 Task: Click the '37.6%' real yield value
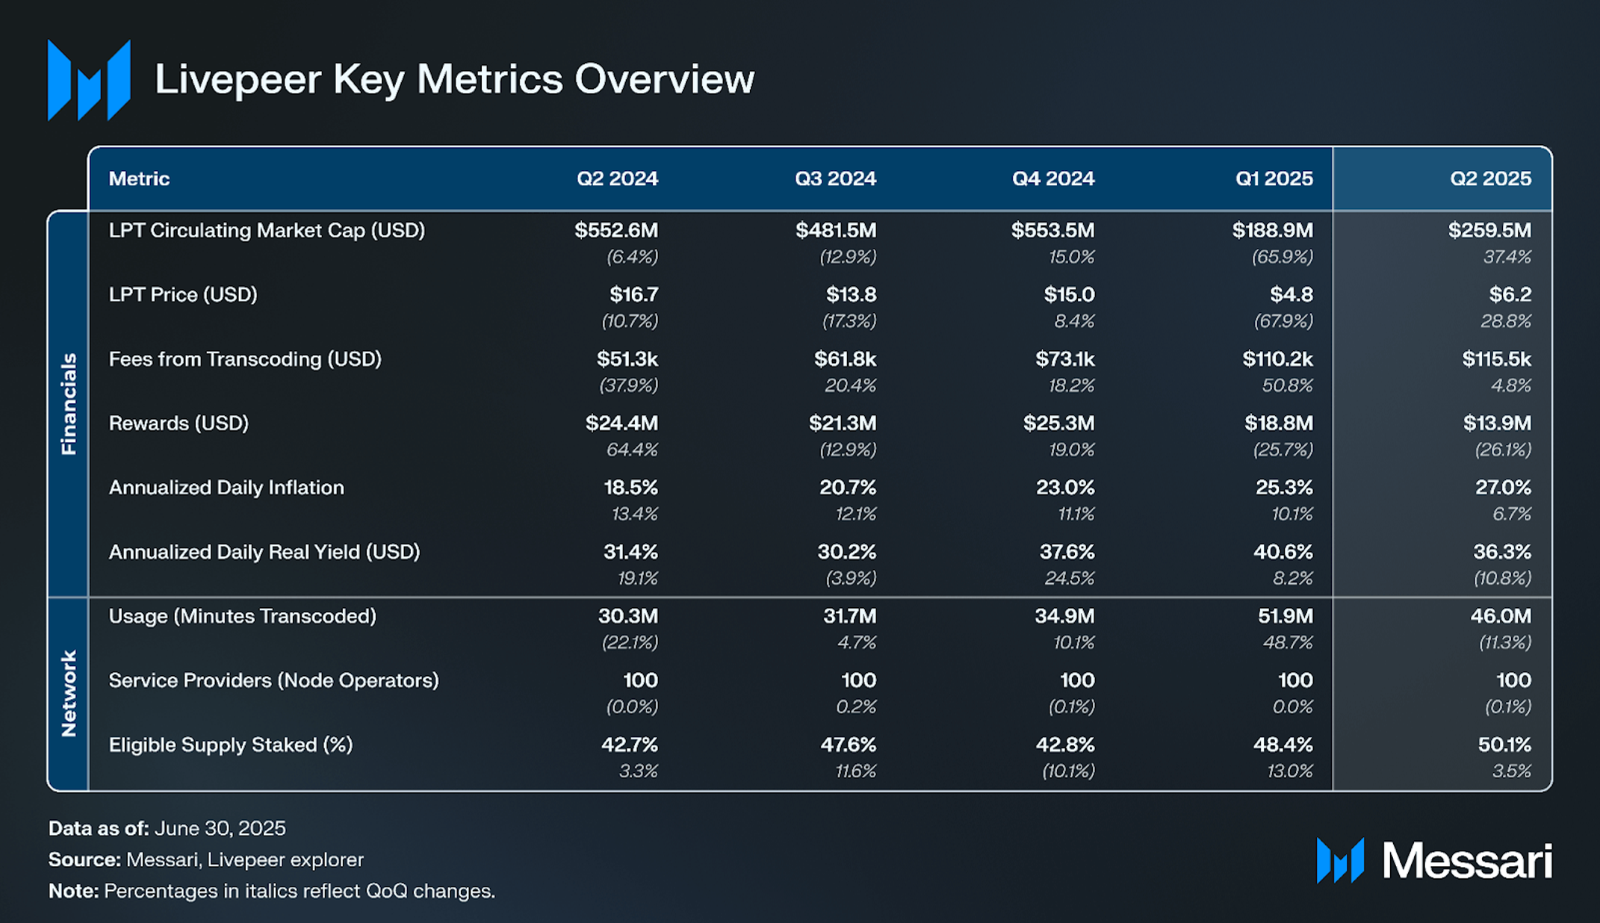[1067, 551]
